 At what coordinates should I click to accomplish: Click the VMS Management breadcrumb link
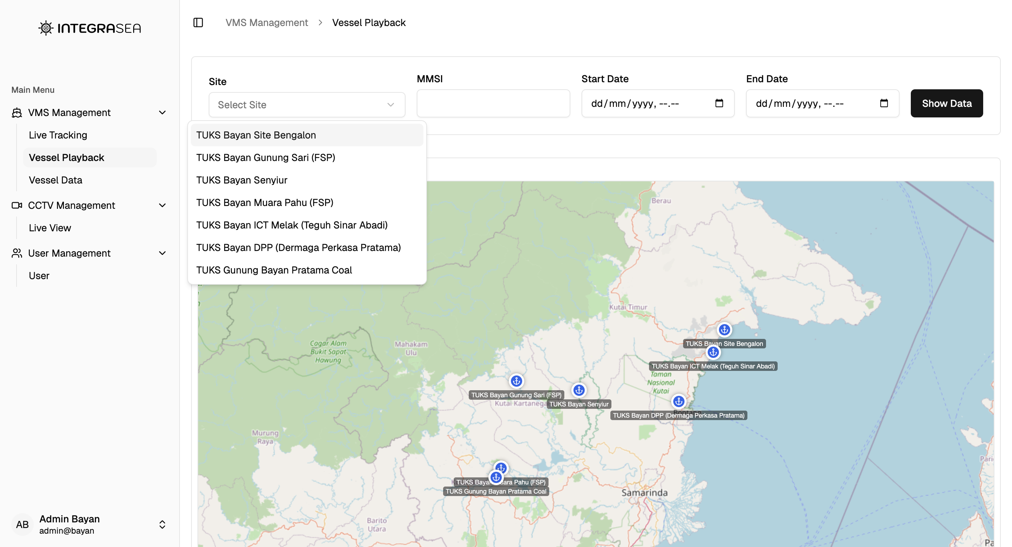266,22
